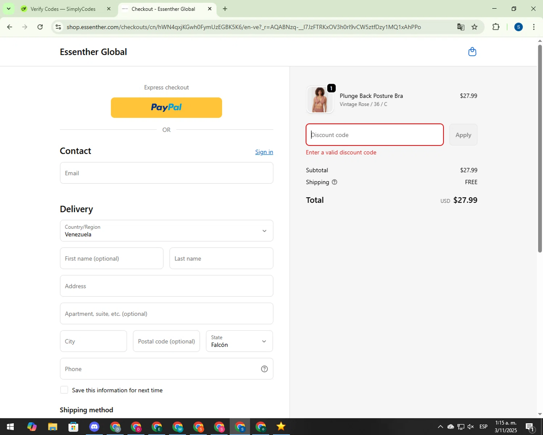Click the Address input field
The width and height of the screenshot is (543, 435).
click(167, 286)
